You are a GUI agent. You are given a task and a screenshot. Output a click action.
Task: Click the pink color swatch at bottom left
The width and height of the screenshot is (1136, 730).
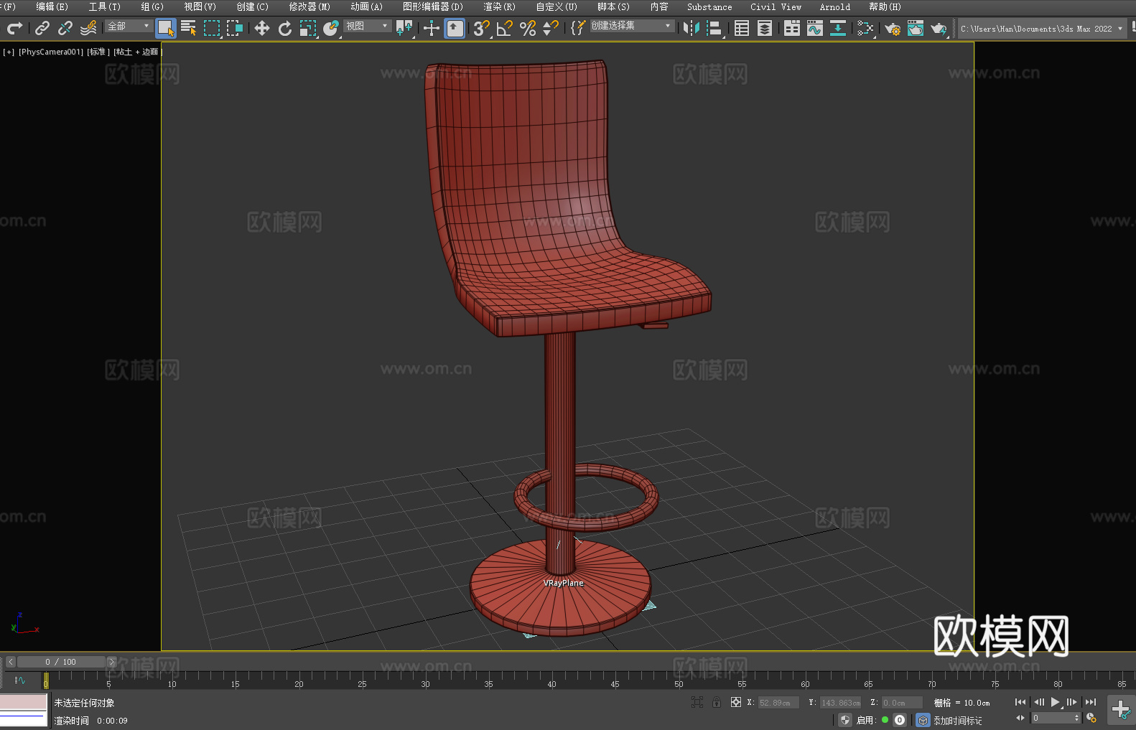[23, 702]
